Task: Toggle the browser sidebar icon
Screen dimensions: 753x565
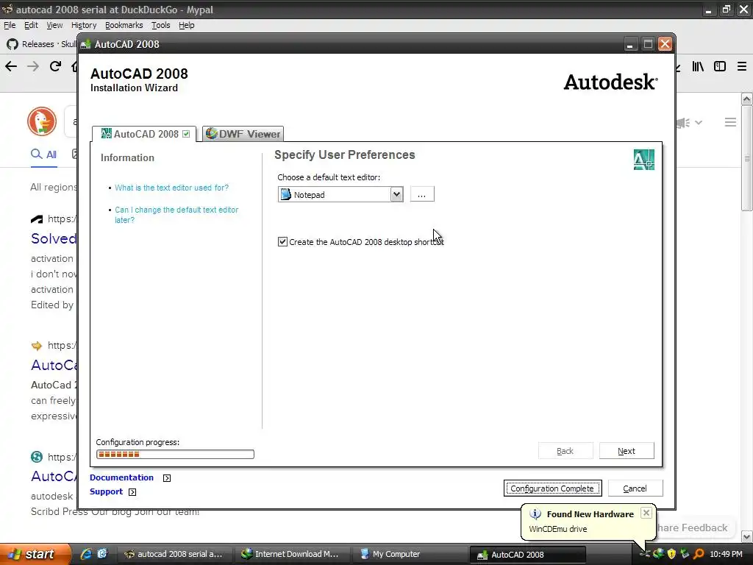Action: 720,66
